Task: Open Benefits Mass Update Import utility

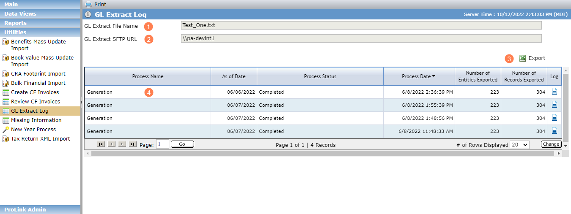Action: (38, 45)
